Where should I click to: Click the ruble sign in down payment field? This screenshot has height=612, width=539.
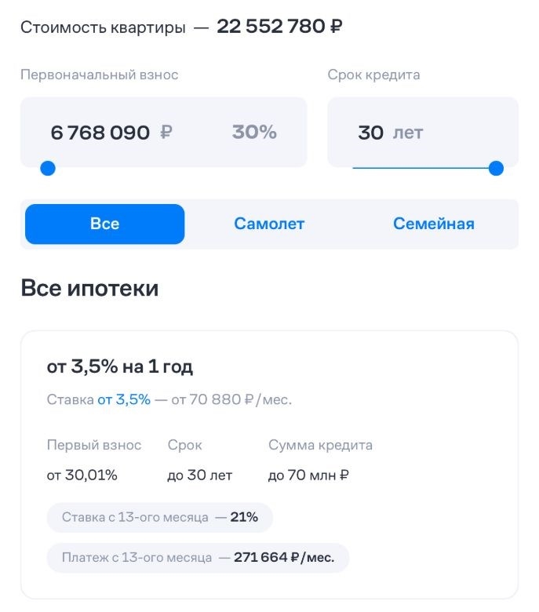pos(166,133)
